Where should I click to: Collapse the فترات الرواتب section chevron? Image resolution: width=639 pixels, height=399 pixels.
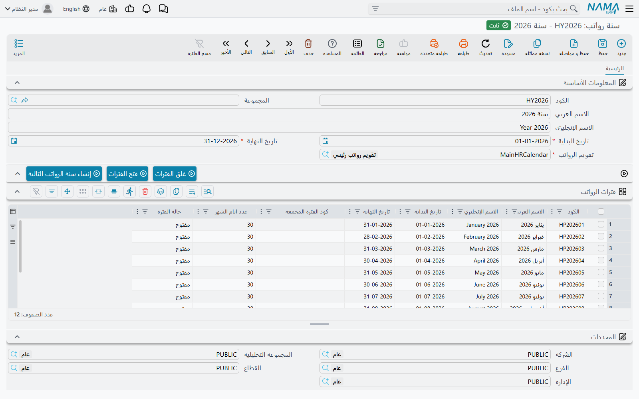tap(17, 192)
